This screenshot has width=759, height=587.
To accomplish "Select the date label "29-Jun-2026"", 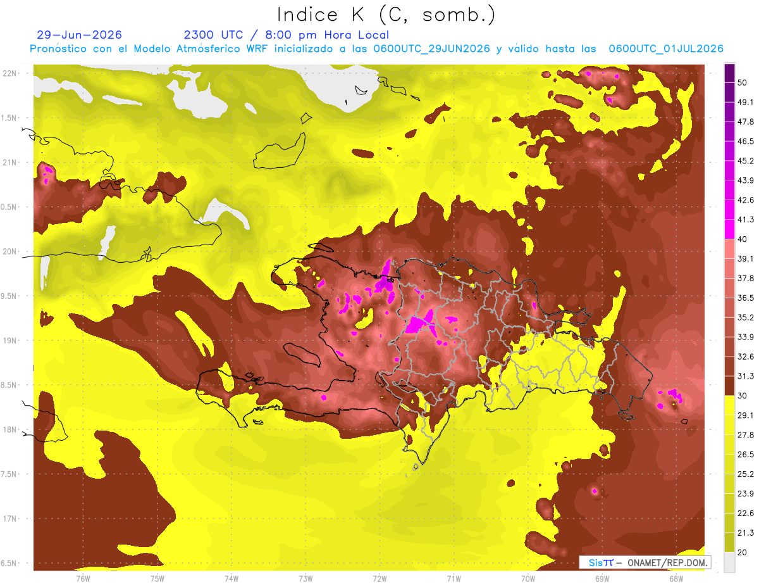I will point(80,35).
